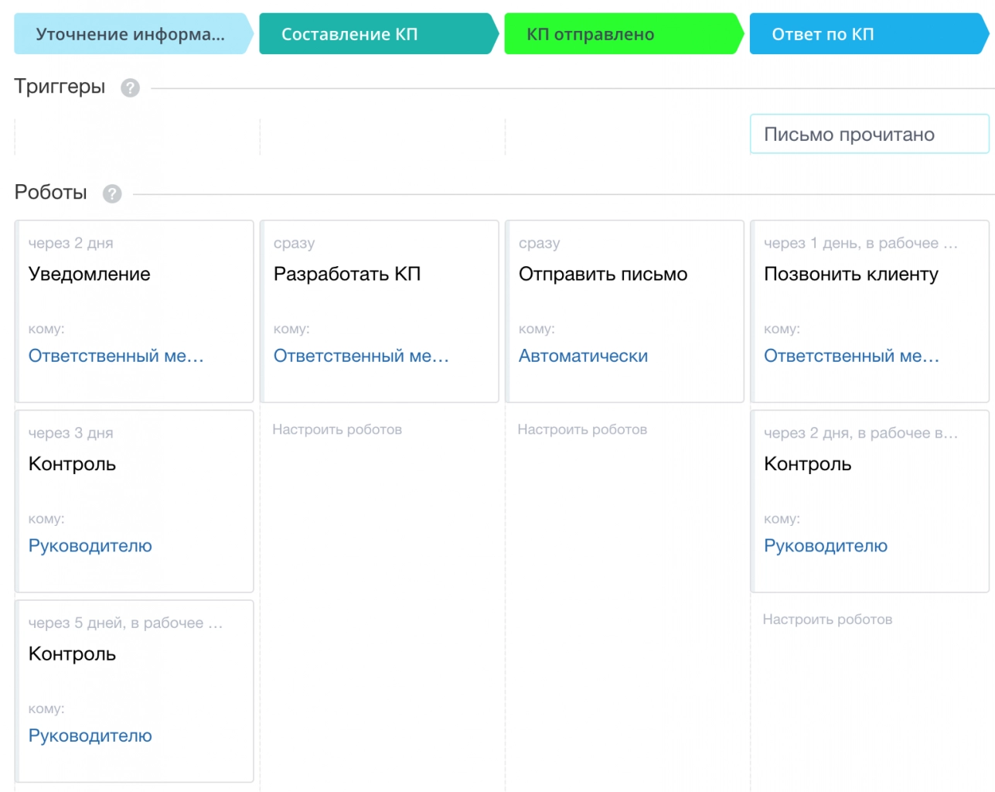Click Настроить роботов under КП отправлено
The image size is (995, 792).
(582, 429)
